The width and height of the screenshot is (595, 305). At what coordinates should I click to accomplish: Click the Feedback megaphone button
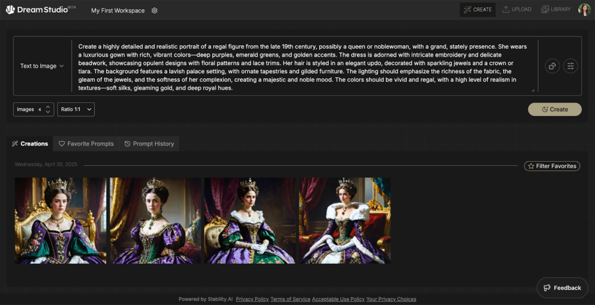click(562, 288)
